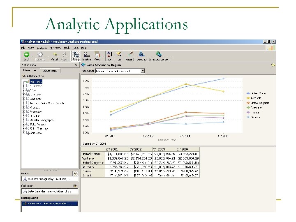Image resolution: width=296 pixels, height=222 pixels.
Task: Click the Columns edit icon button
Action: (x=75, y=186)
